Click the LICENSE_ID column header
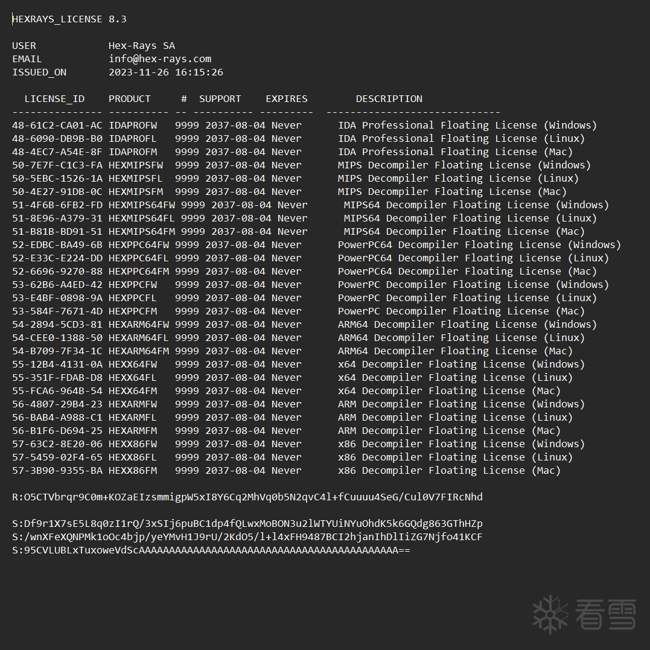 click(54, 99)
